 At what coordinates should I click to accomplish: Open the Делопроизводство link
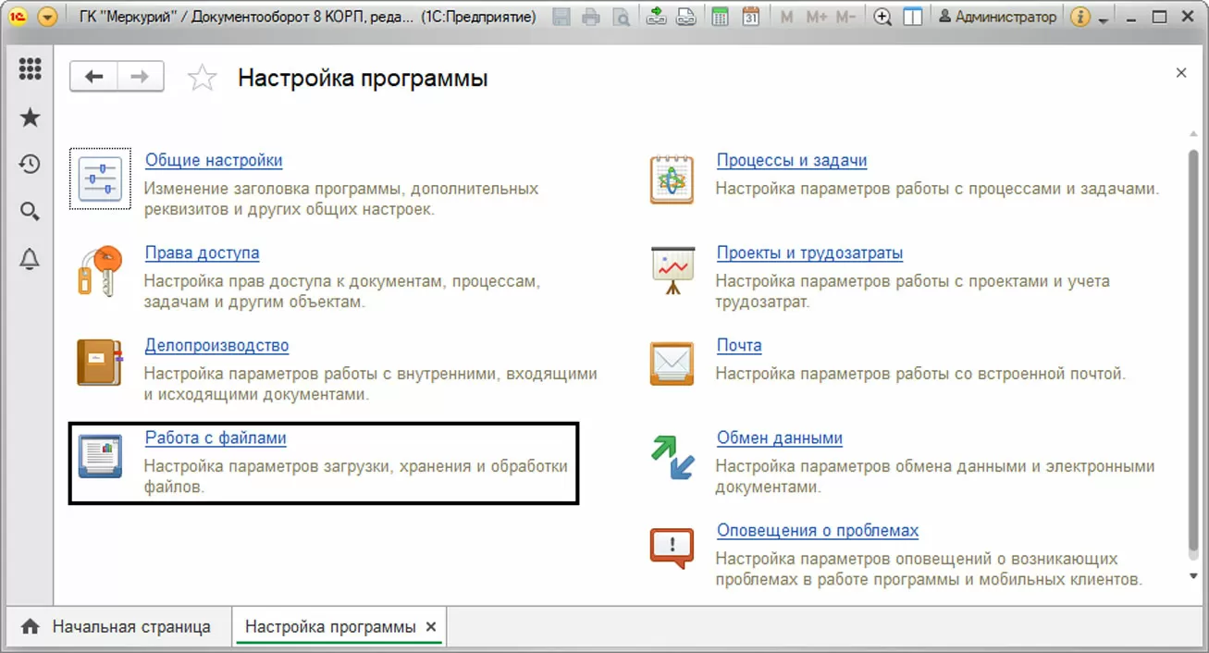click(x=216, y=345)
